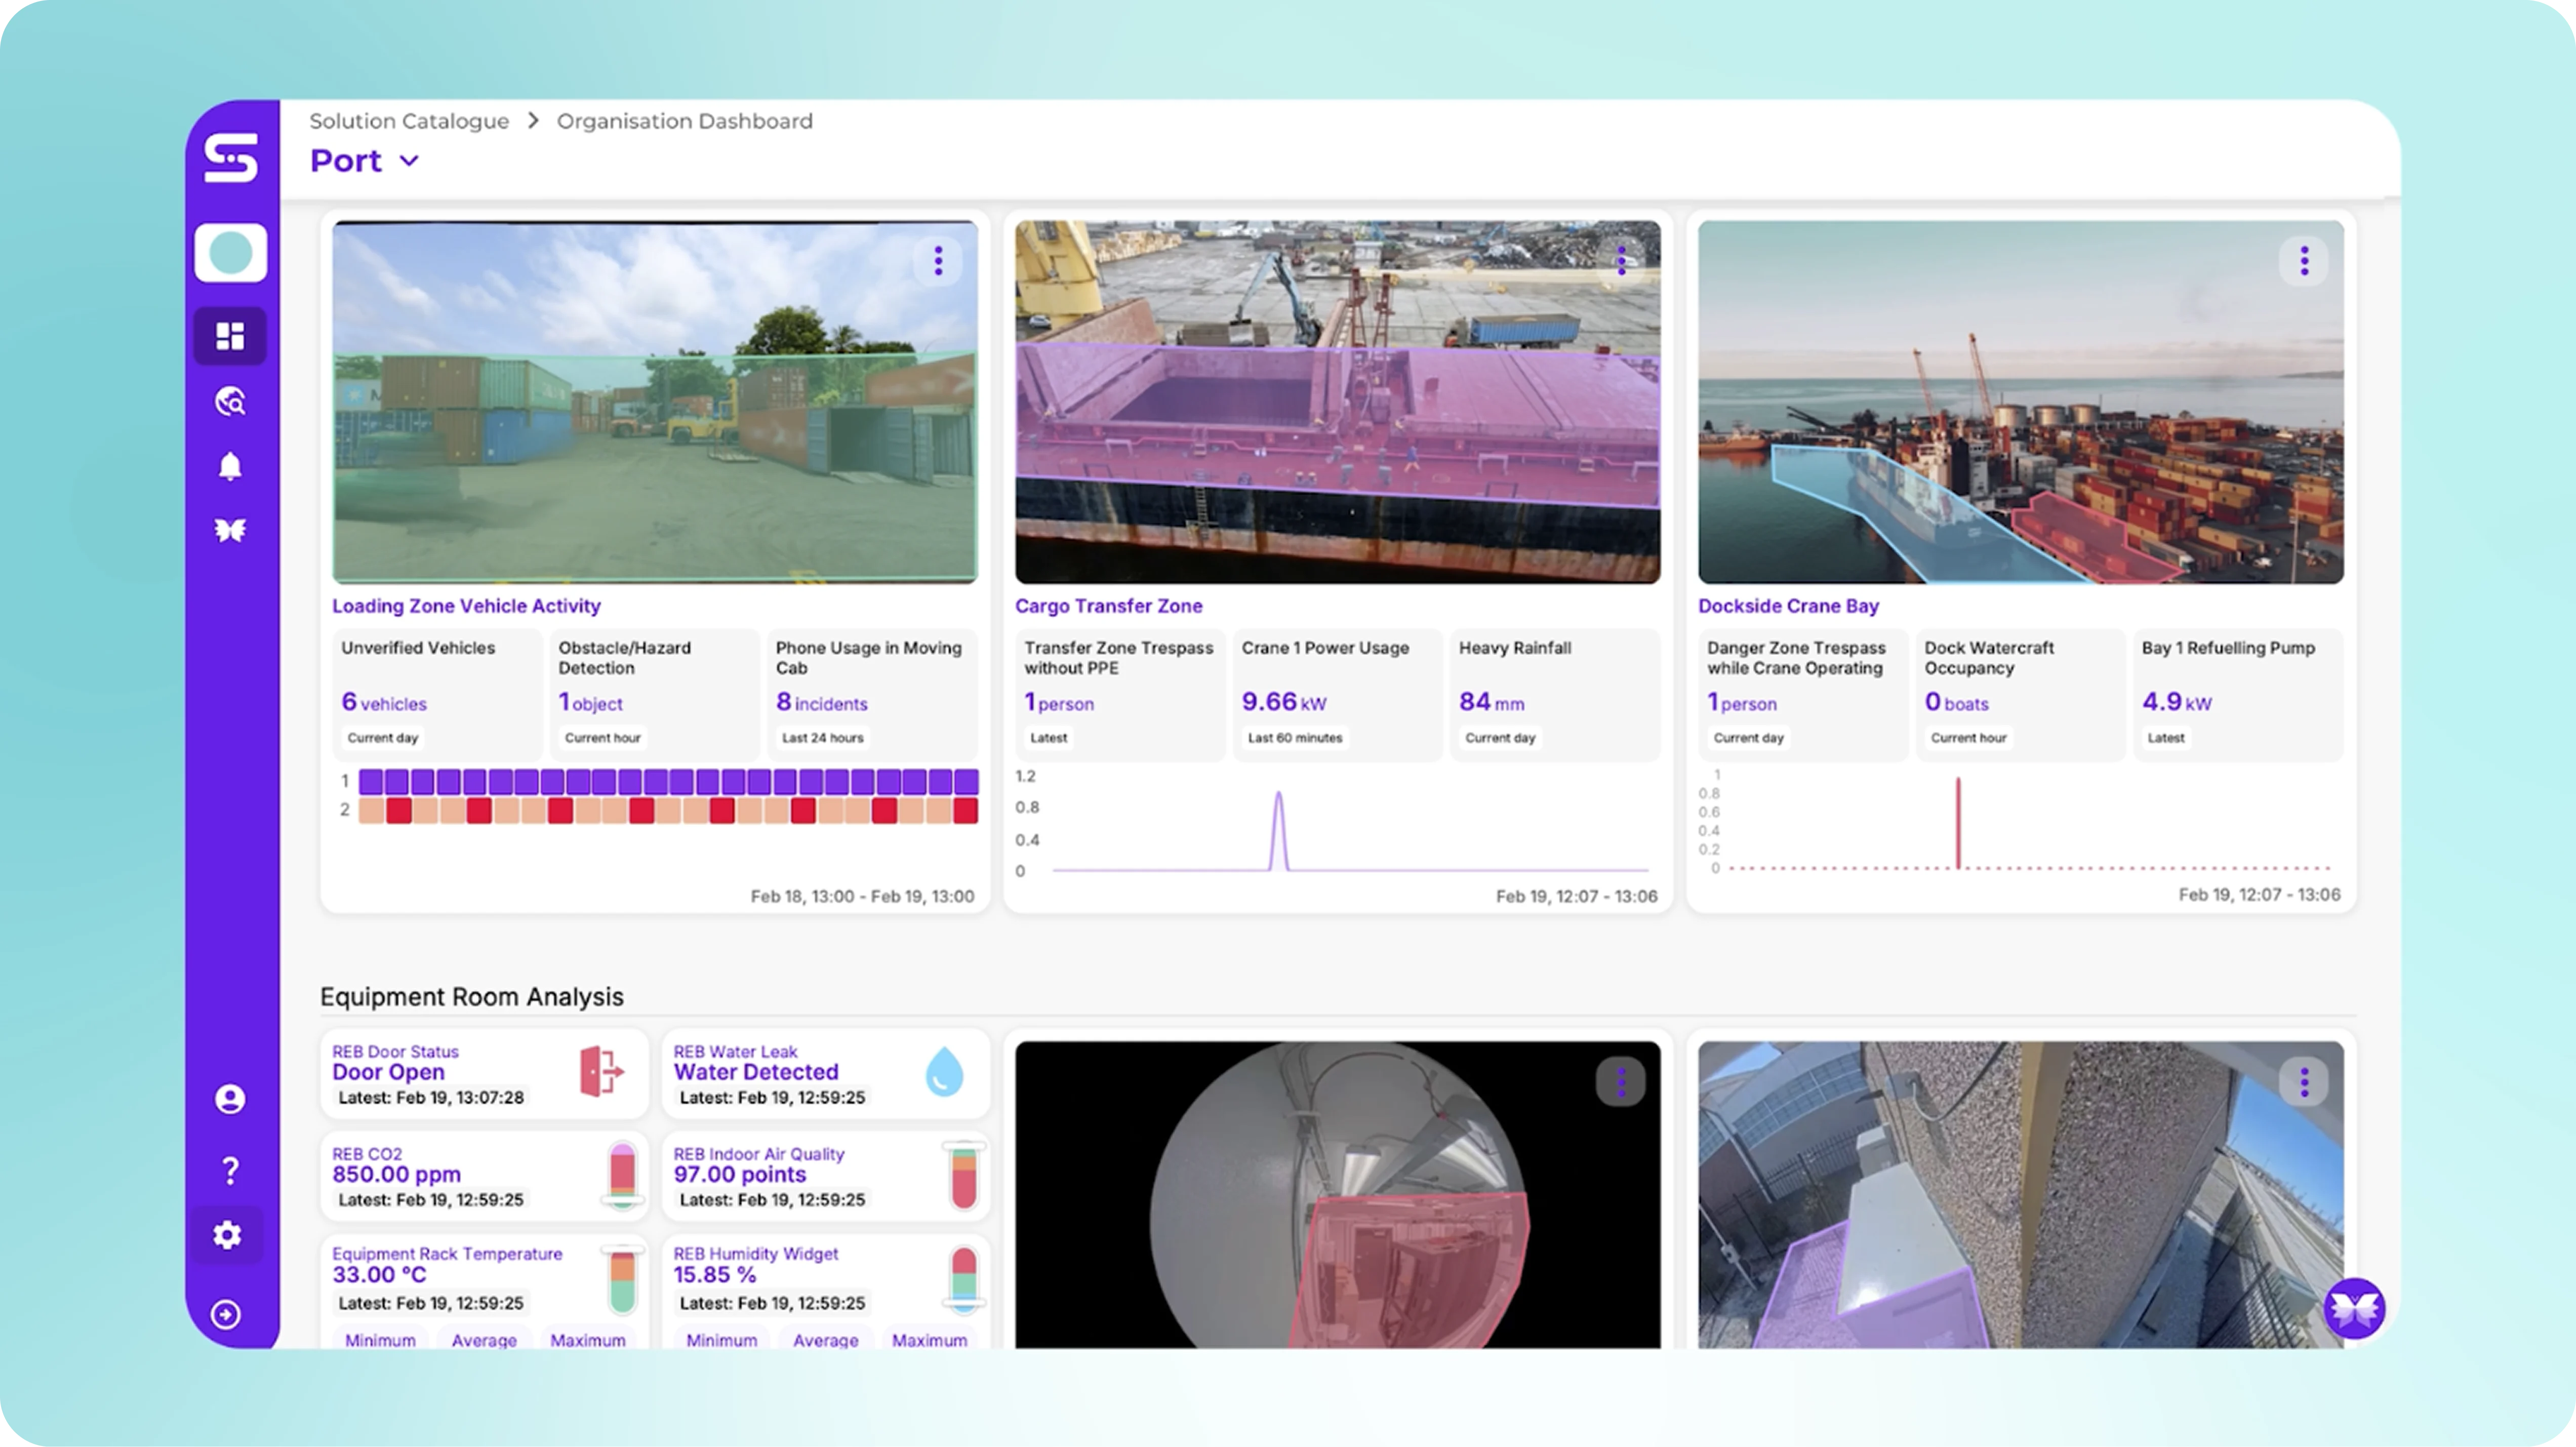Open the Dockside Crane Bay camera thumbnail
Viewport: 2576px width, 1447px height.
2020,402
